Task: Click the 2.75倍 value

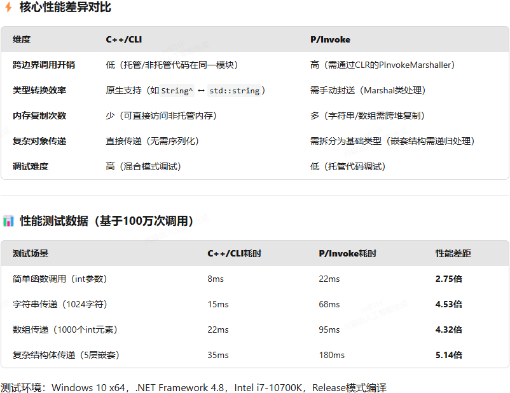Action: point(449,279)
